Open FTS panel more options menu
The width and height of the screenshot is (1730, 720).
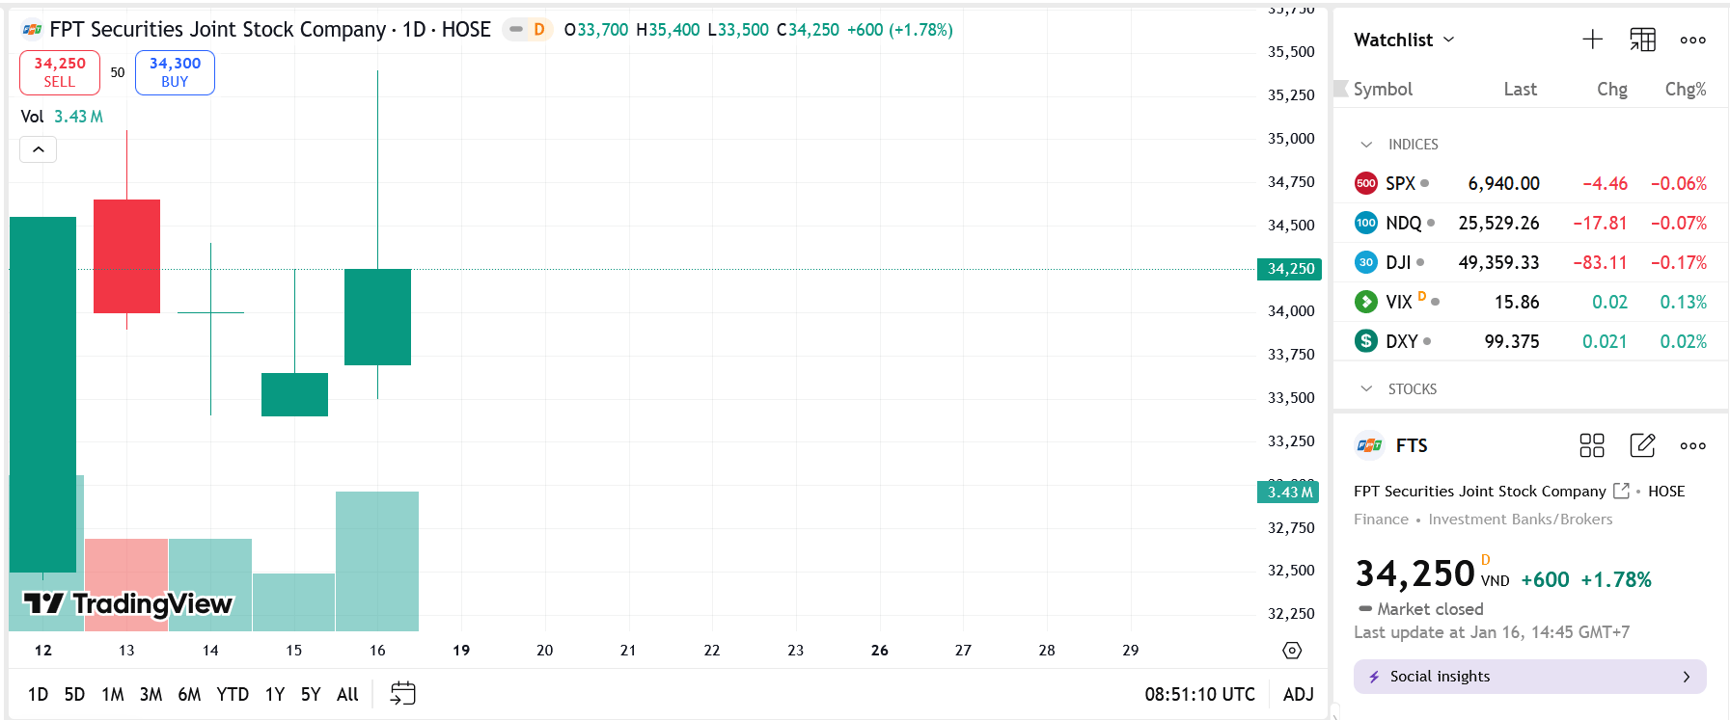(1692, 445)
